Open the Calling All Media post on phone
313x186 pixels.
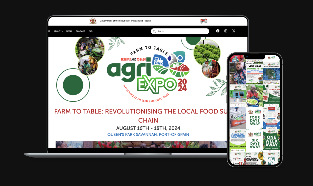pos(271,96)
